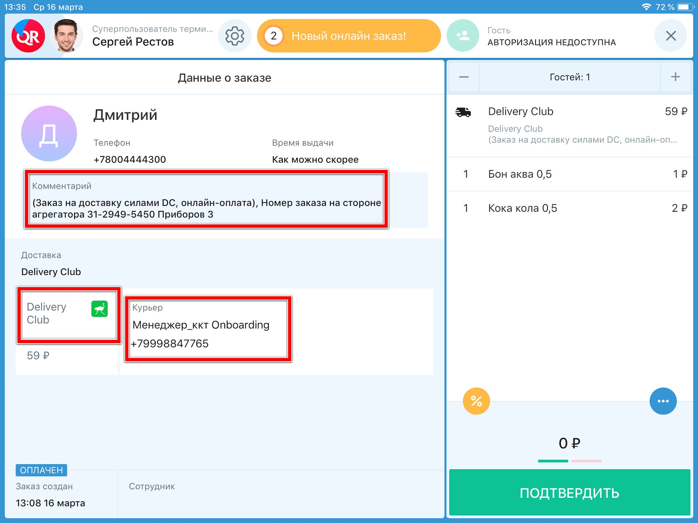Click the Данные о заказе header
698x523 pixels.
pyautogui.click(x=225, y=78)
